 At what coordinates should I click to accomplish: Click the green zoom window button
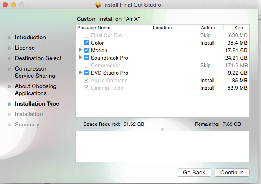tap(21, 5)
